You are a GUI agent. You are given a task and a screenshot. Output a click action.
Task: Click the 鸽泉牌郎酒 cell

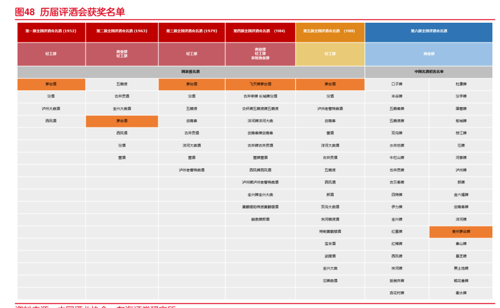[x=260, y=220]
